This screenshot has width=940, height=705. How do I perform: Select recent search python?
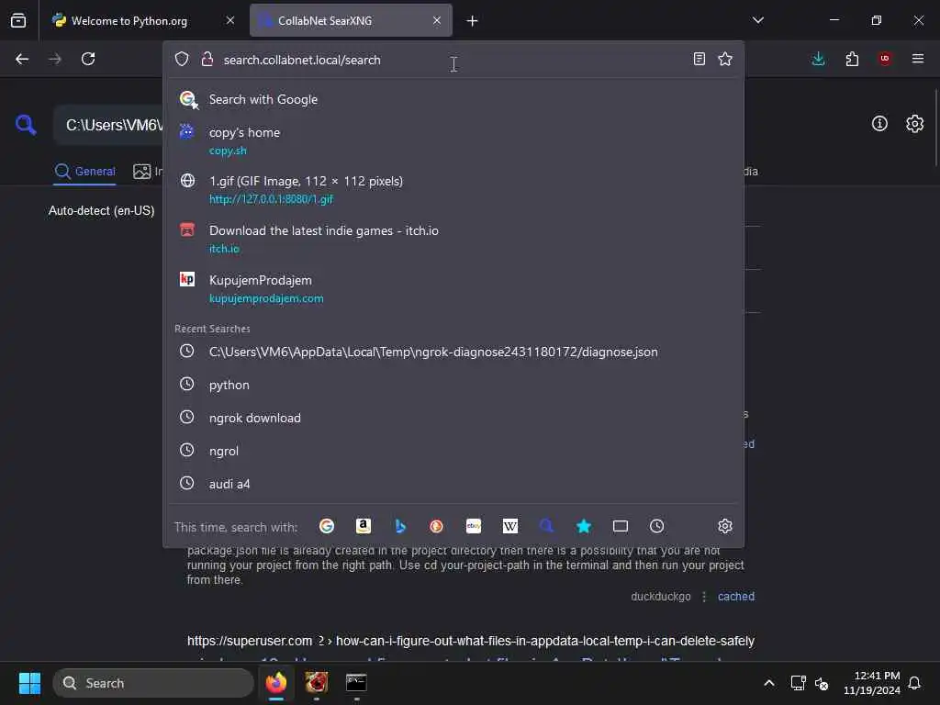(x=453, y=385)
